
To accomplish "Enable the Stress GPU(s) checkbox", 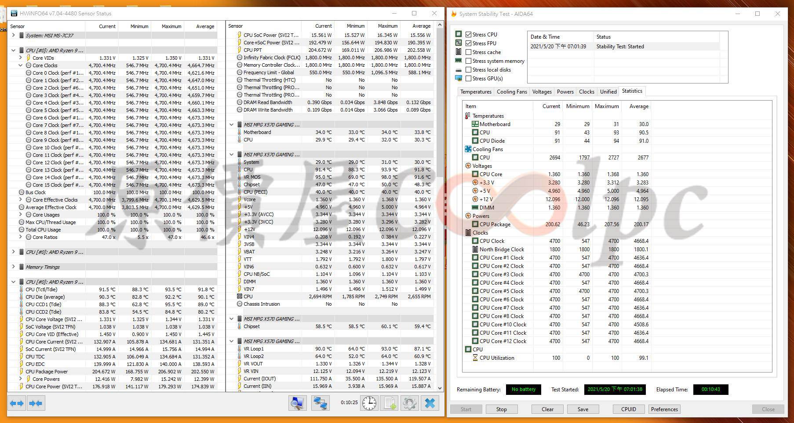I will [x=469, y=78].
